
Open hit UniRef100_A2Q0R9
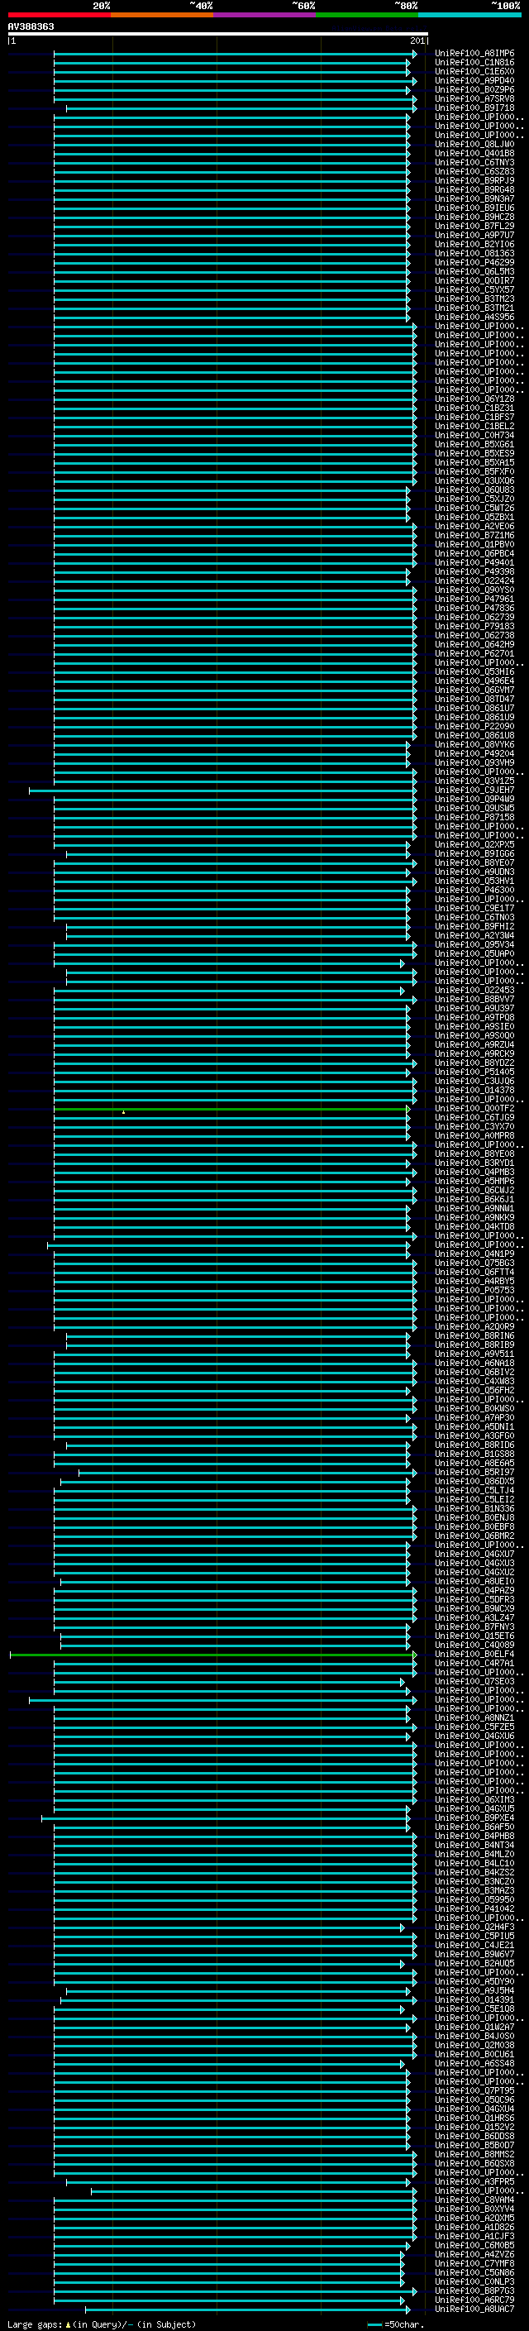pyautogui.click(x=474, y=1326)
